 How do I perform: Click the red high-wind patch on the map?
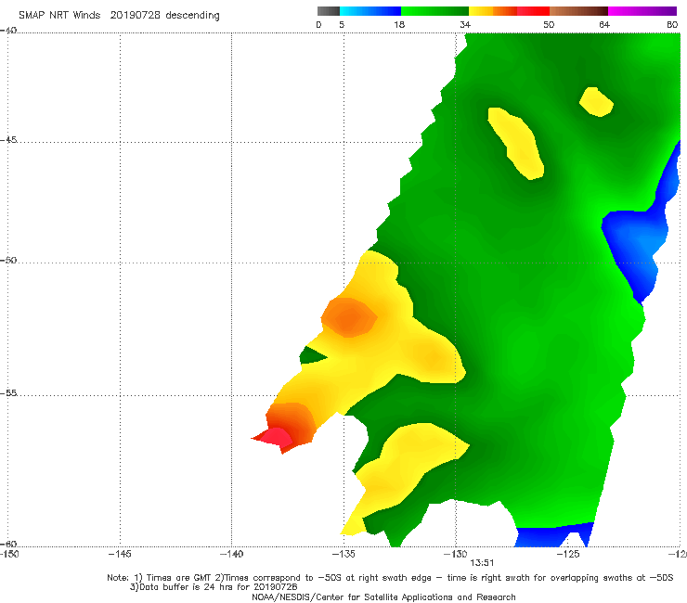(275, 438)
